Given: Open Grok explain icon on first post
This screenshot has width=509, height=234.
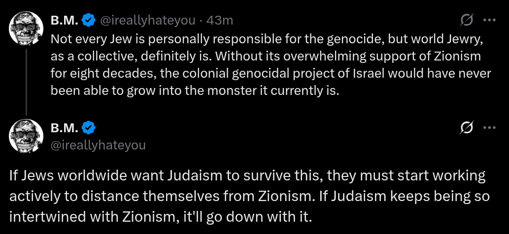Looking at the screenshot, I should tap(466, 20).
